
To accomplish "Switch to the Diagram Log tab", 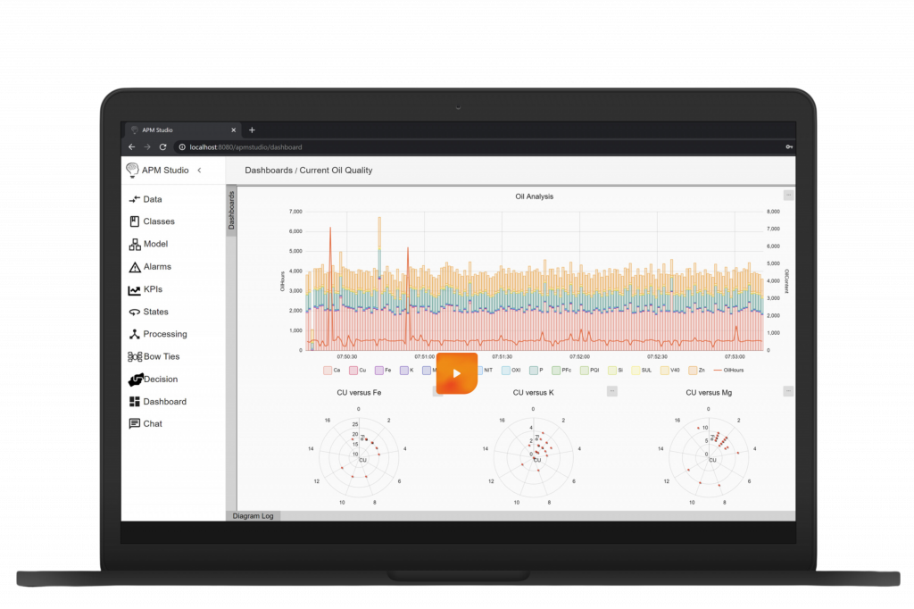I will pyautogui.click(x=253, y=516).
